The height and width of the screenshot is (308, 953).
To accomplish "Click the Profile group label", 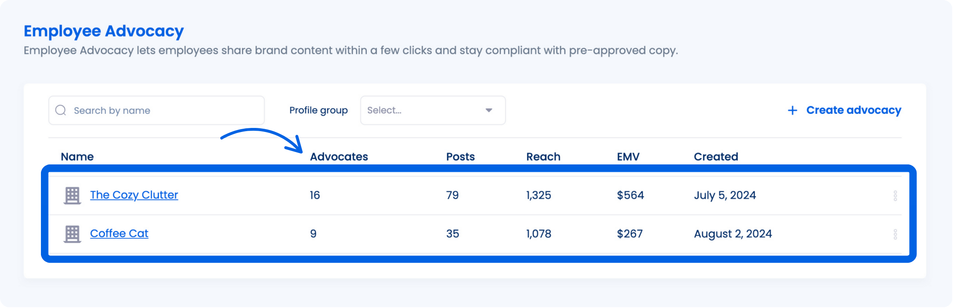I will tap(318, 110).
